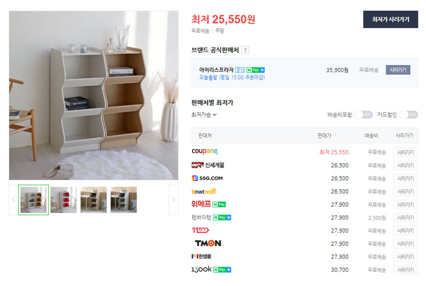Click the TMON seller logo
The height and width of the screenshot is (286, 426).
(x=208, y=243)
